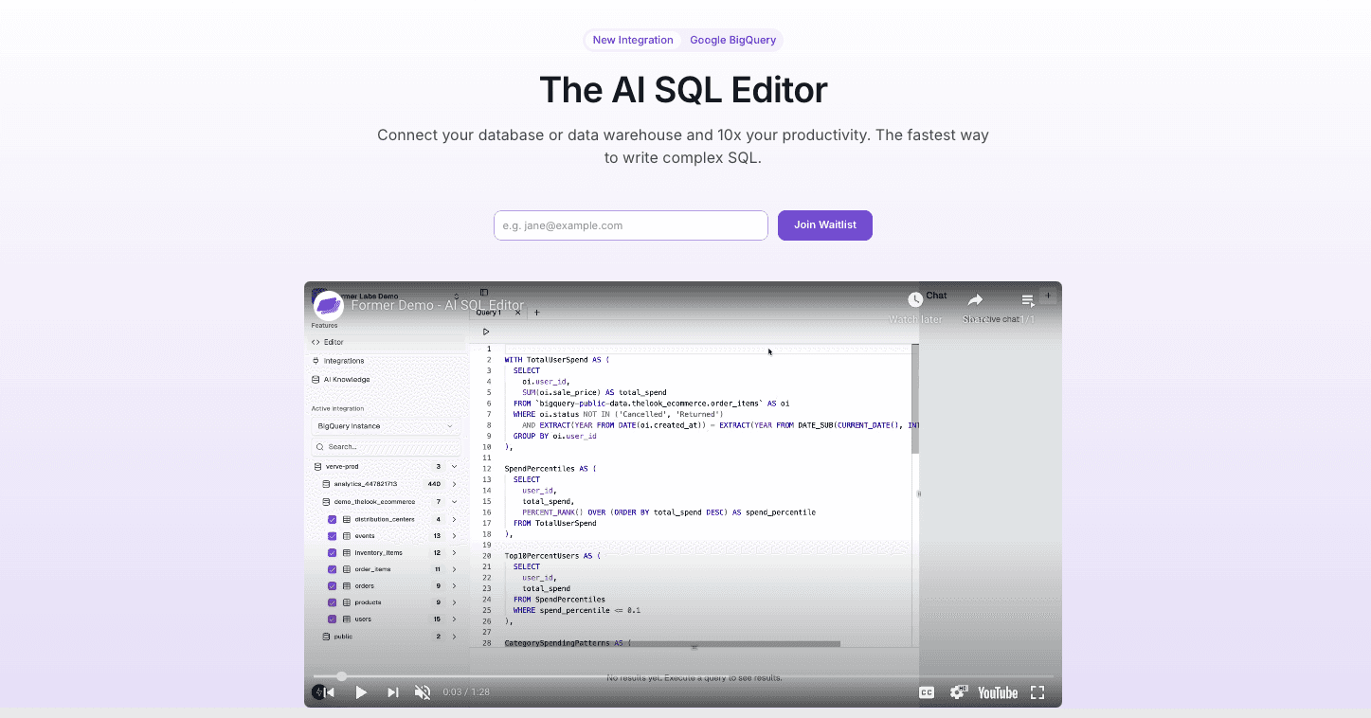Close the Query 1 tab
Screen dimensions: 1371x718
click(517, 313)
